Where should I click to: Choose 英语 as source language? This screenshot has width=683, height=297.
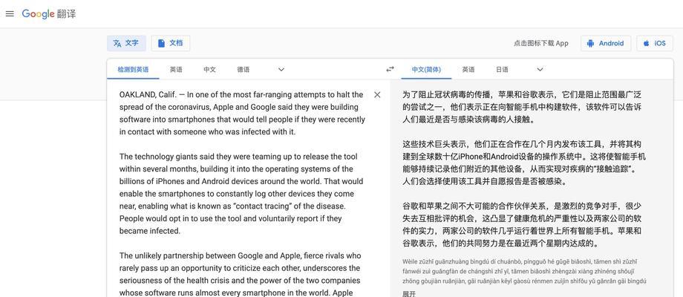(x=176, y=70)
